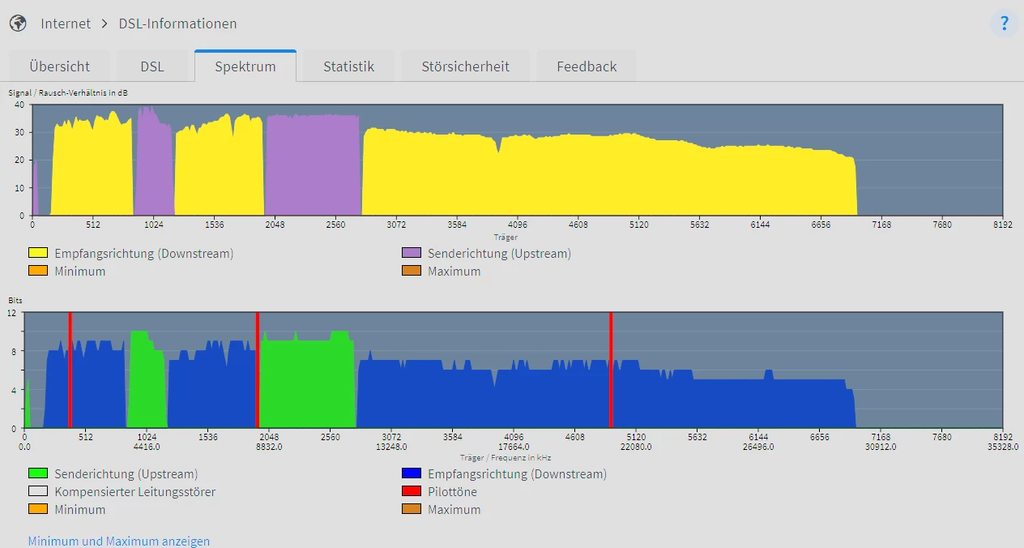Click Minimum swatch in Bits legend

coord(38,509)
